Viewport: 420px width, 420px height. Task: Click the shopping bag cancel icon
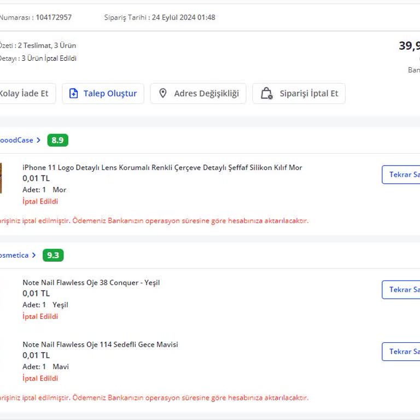(x=266, y=94)
